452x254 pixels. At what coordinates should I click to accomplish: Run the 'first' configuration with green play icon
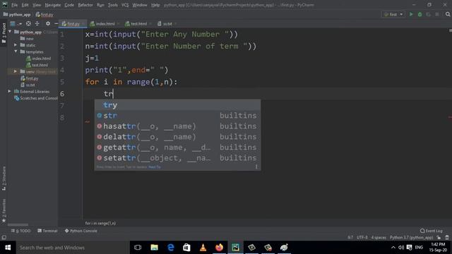coord(411,14)
